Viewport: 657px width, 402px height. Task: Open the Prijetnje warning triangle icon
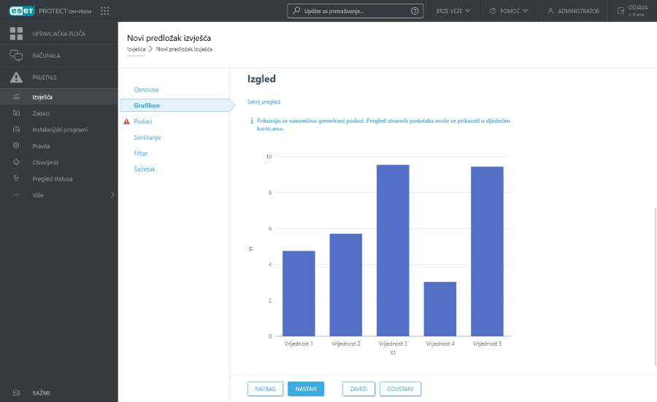(x=16, y=77)
